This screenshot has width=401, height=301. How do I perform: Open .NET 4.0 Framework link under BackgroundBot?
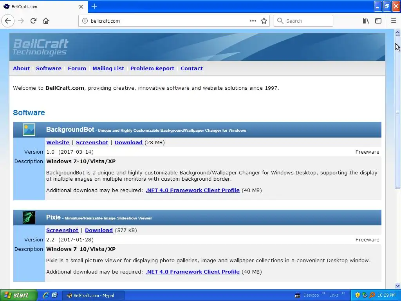(193, 190)
